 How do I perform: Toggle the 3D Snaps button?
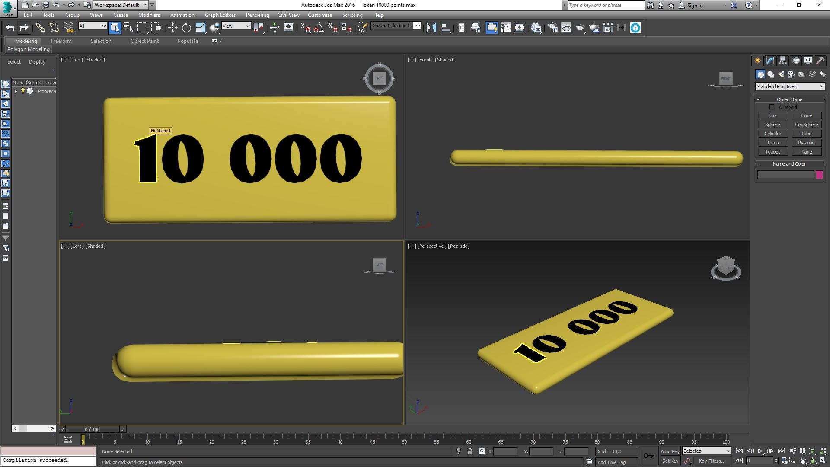tap(305, 28)
